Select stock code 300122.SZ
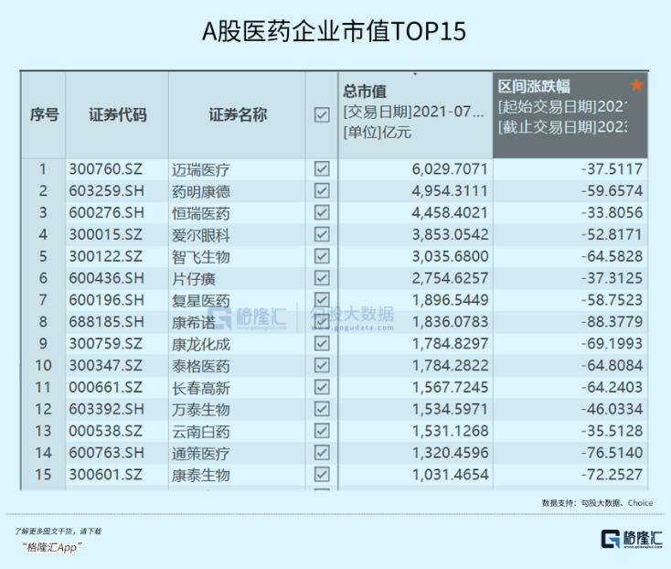Screen dimensions: 671x569 [105, 256]
